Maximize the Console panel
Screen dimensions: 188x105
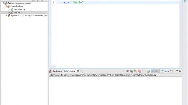pyautogui.click(x=180, y=71)
